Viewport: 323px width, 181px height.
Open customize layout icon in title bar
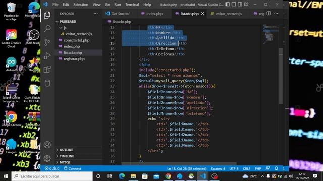246,5
